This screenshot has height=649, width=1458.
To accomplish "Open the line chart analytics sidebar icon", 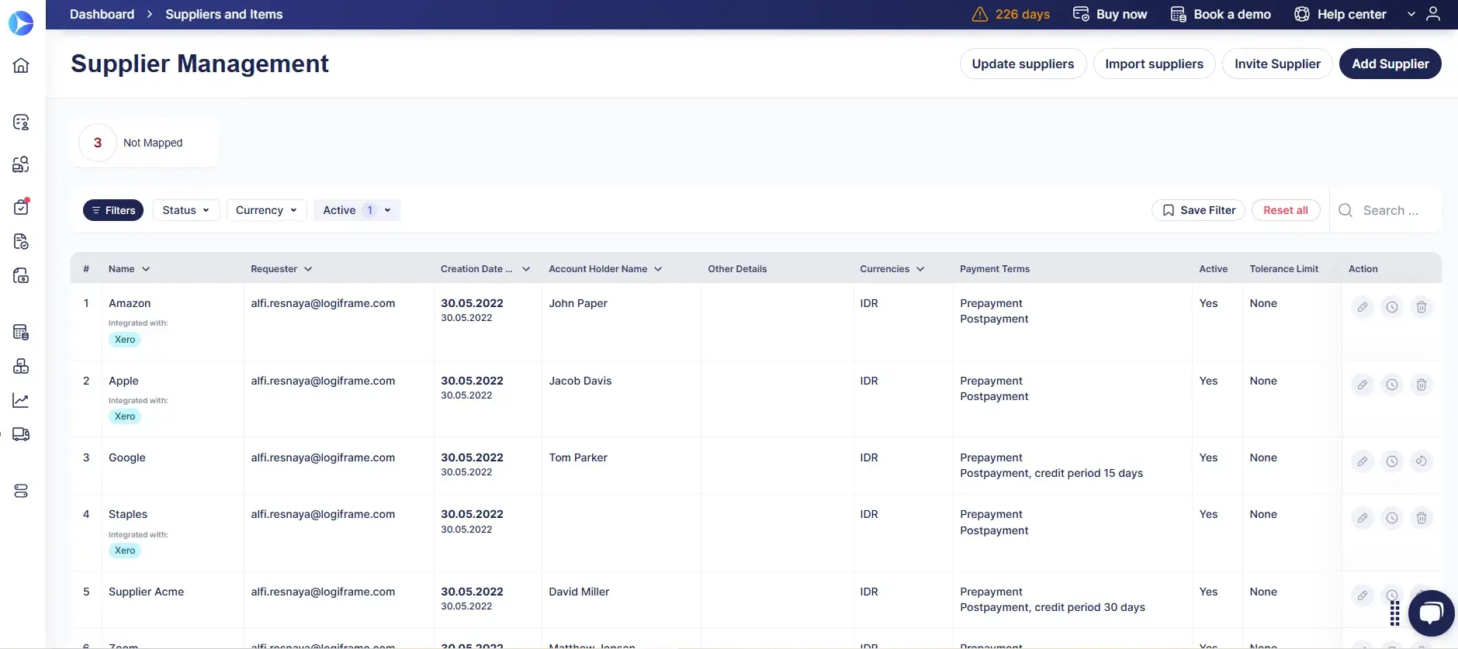I will point(21,400).
